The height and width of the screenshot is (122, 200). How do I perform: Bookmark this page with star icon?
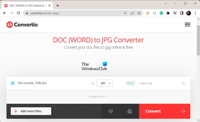click(139, 13)
